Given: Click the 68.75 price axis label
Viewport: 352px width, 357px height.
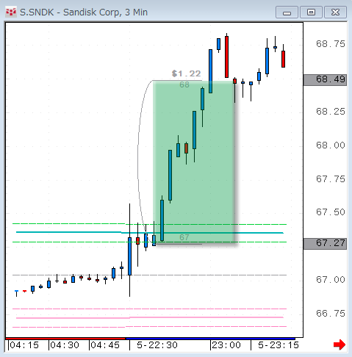Looking at the screenshot, I should [x=331, y=44].
